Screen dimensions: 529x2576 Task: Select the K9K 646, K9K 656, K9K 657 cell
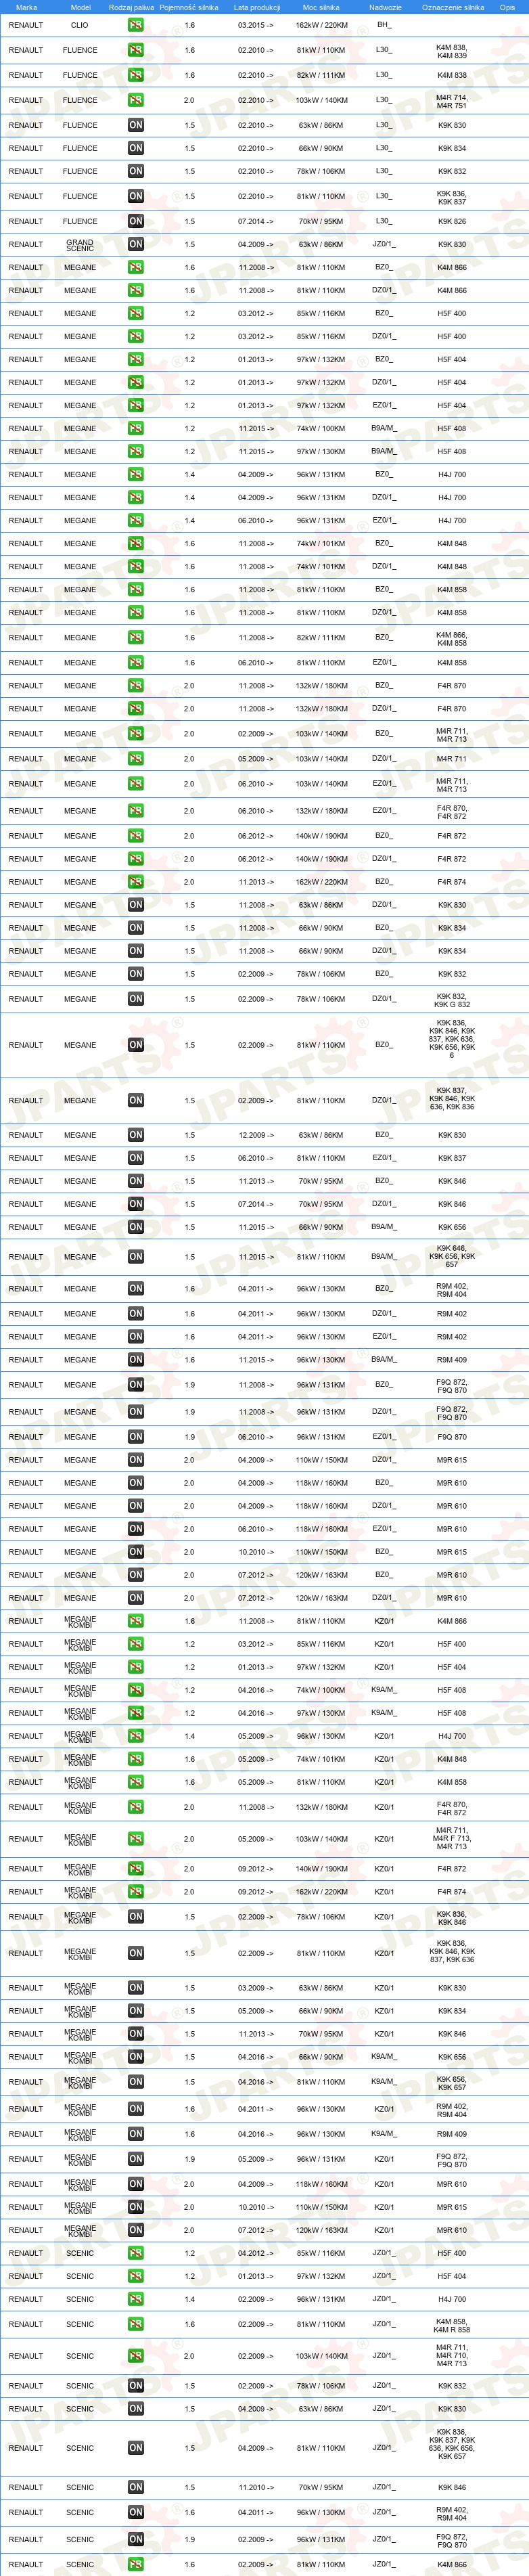(452, 1257)
